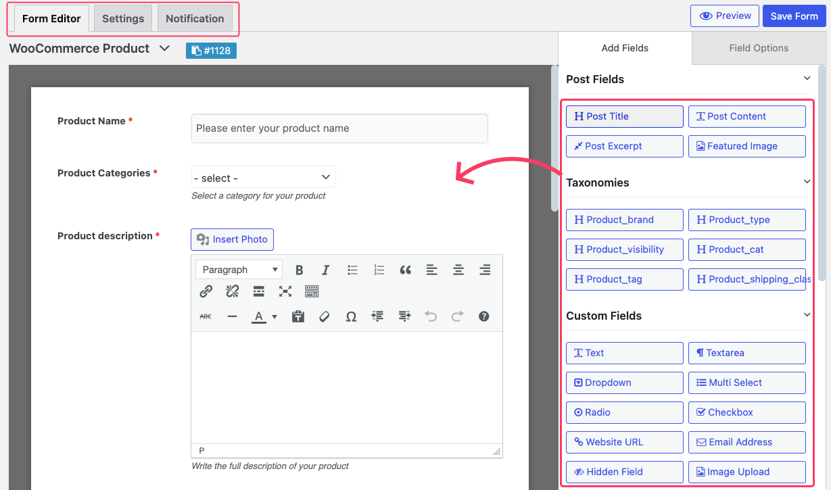Add a Checkbox custom field
The height and width of the screenshot is (490, 831).
747,412
